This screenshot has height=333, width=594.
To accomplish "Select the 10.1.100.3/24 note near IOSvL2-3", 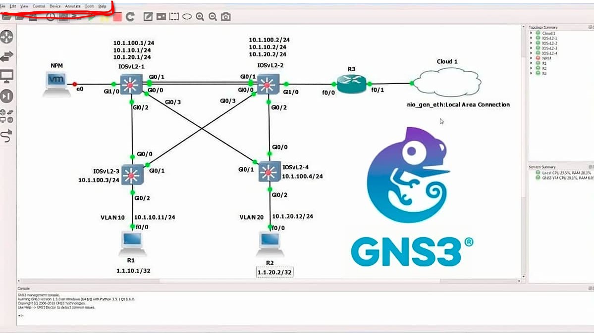I will (99, 180).
